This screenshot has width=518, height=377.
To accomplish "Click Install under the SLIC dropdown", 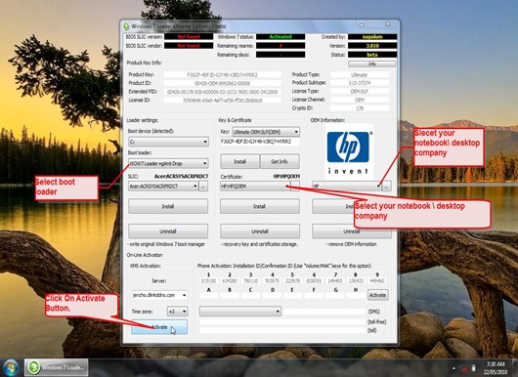I will tap(168, 206).
